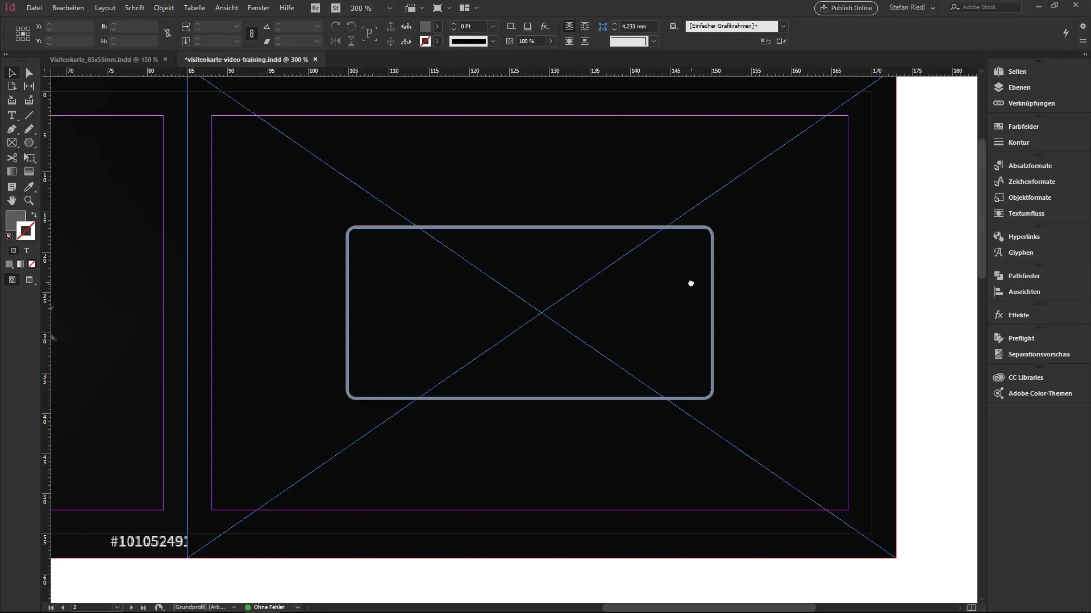The height and width of the screenshot is (613, 1091).
Task: Select the Content Placer tool
Action: click(x=29, y=100)
